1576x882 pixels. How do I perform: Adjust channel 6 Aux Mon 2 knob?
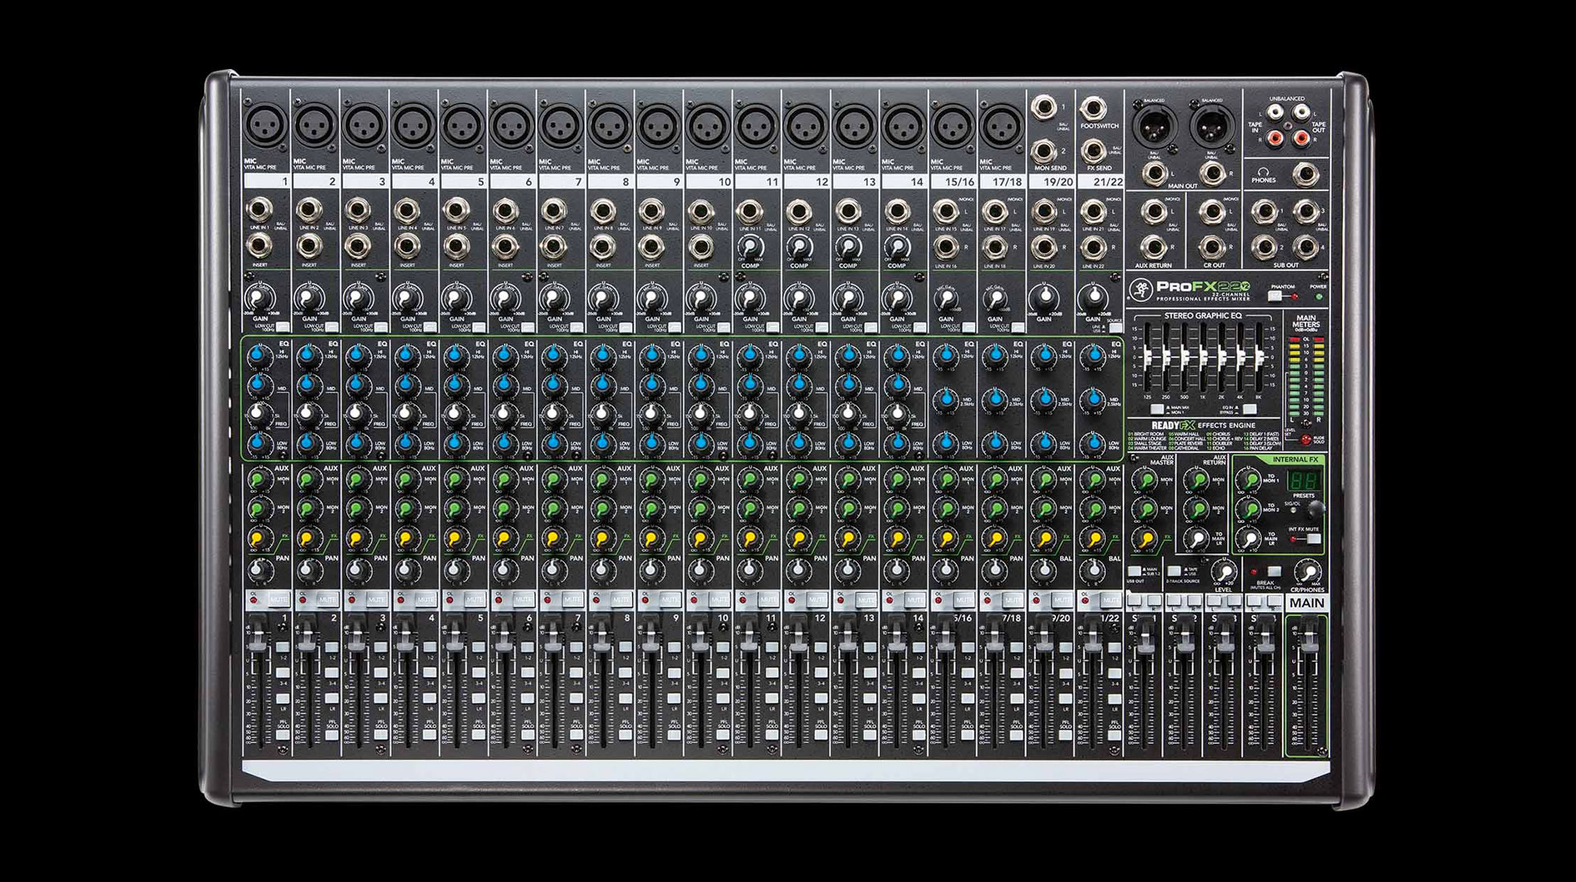click(x=504, y=509)
